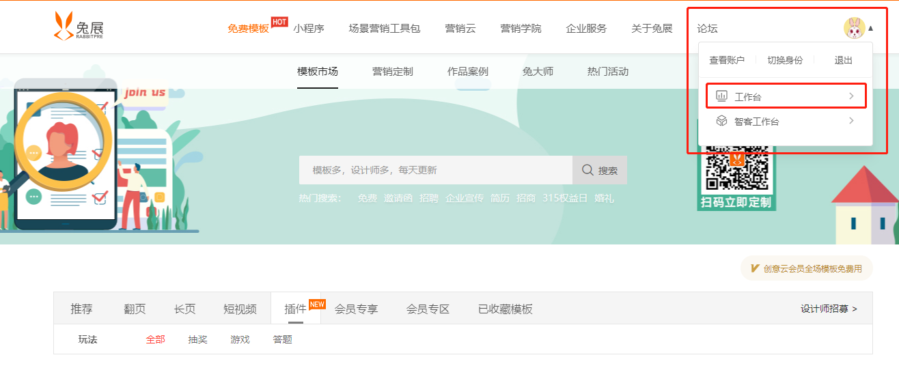899x366 pixels.
Task: Click the NEW badge on 插件 tab
Action: pos(317,304)
